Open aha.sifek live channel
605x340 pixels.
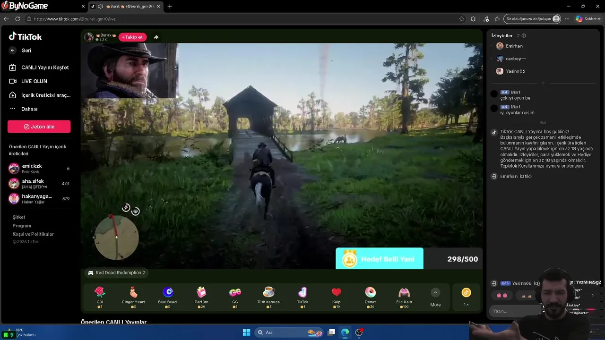[x=39, y=184]
